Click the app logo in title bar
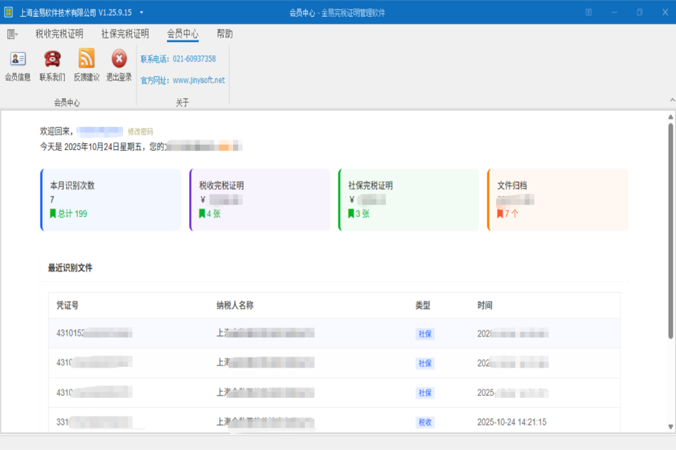The width and height of the screenshot is (676, 450). tap(9, 12)
